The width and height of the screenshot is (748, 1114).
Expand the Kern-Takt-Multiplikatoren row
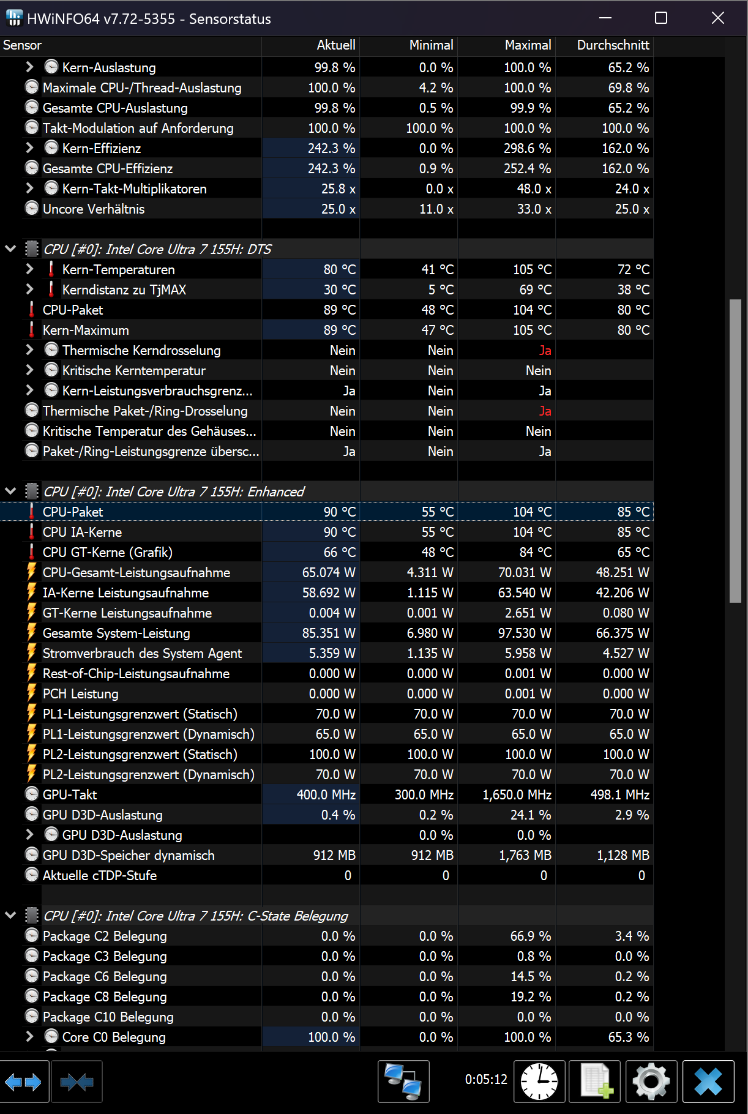pos(29,188)
